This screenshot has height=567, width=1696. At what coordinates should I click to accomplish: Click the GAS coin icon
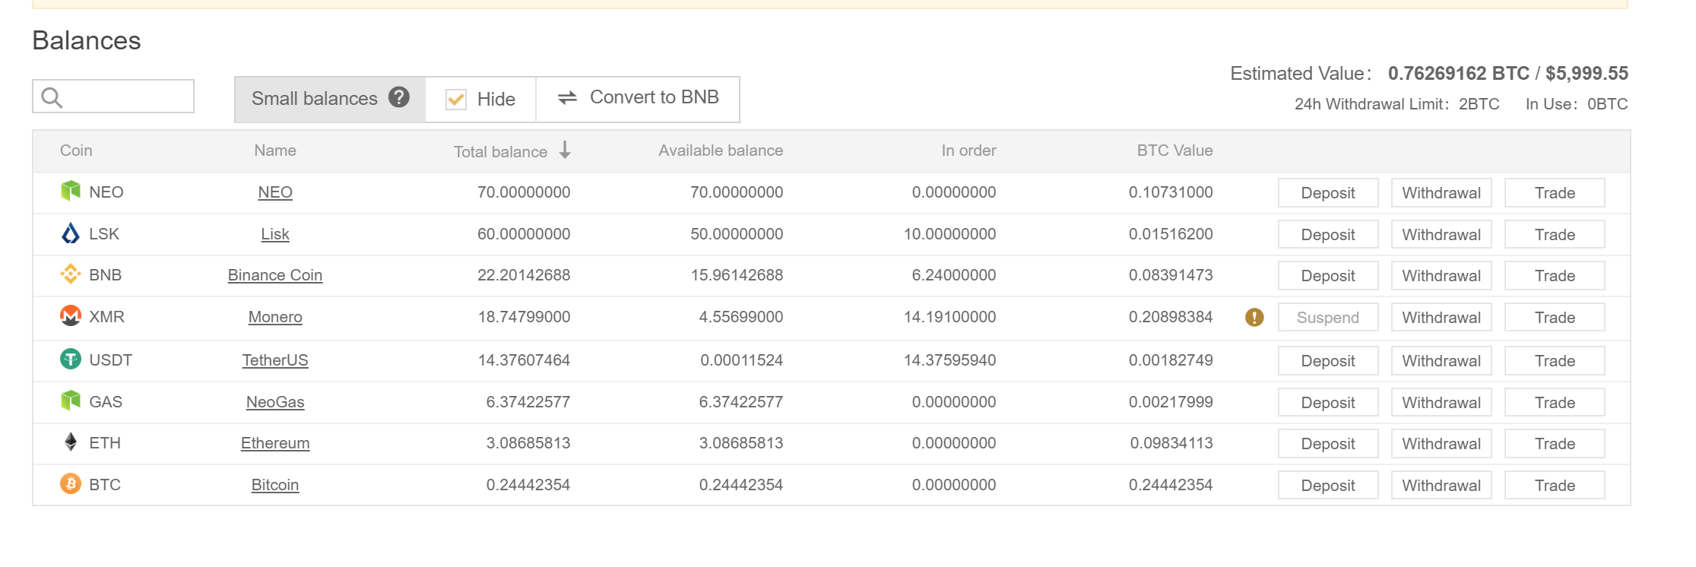pos(71,401)
